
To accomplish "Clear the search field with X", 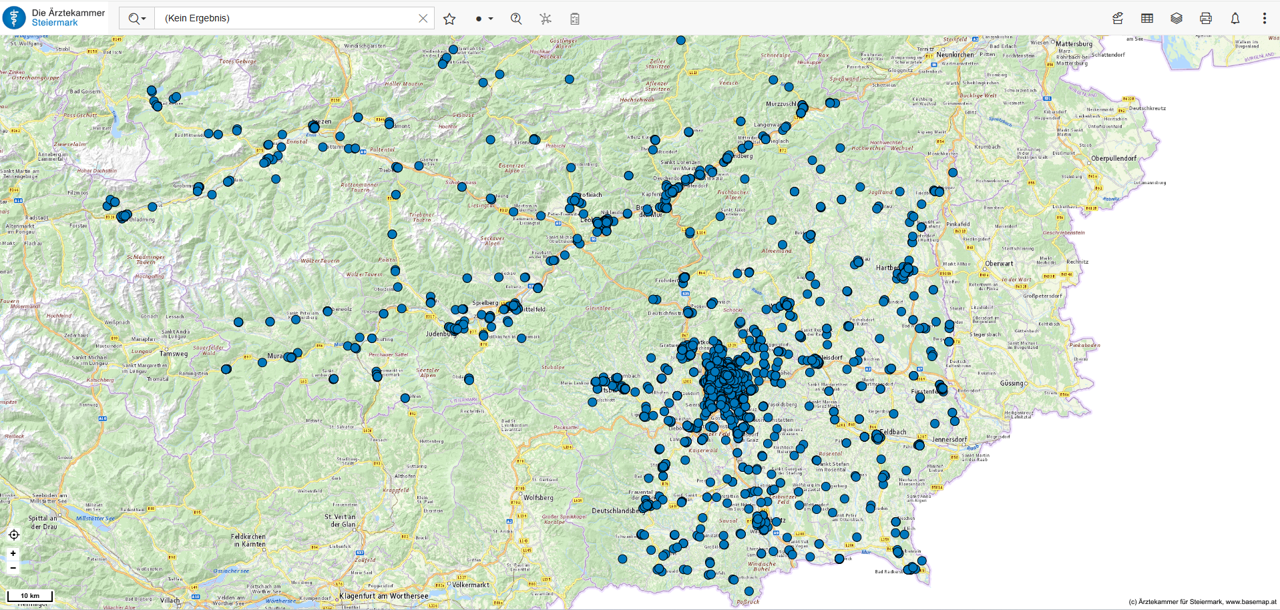I will coord(423,19).
